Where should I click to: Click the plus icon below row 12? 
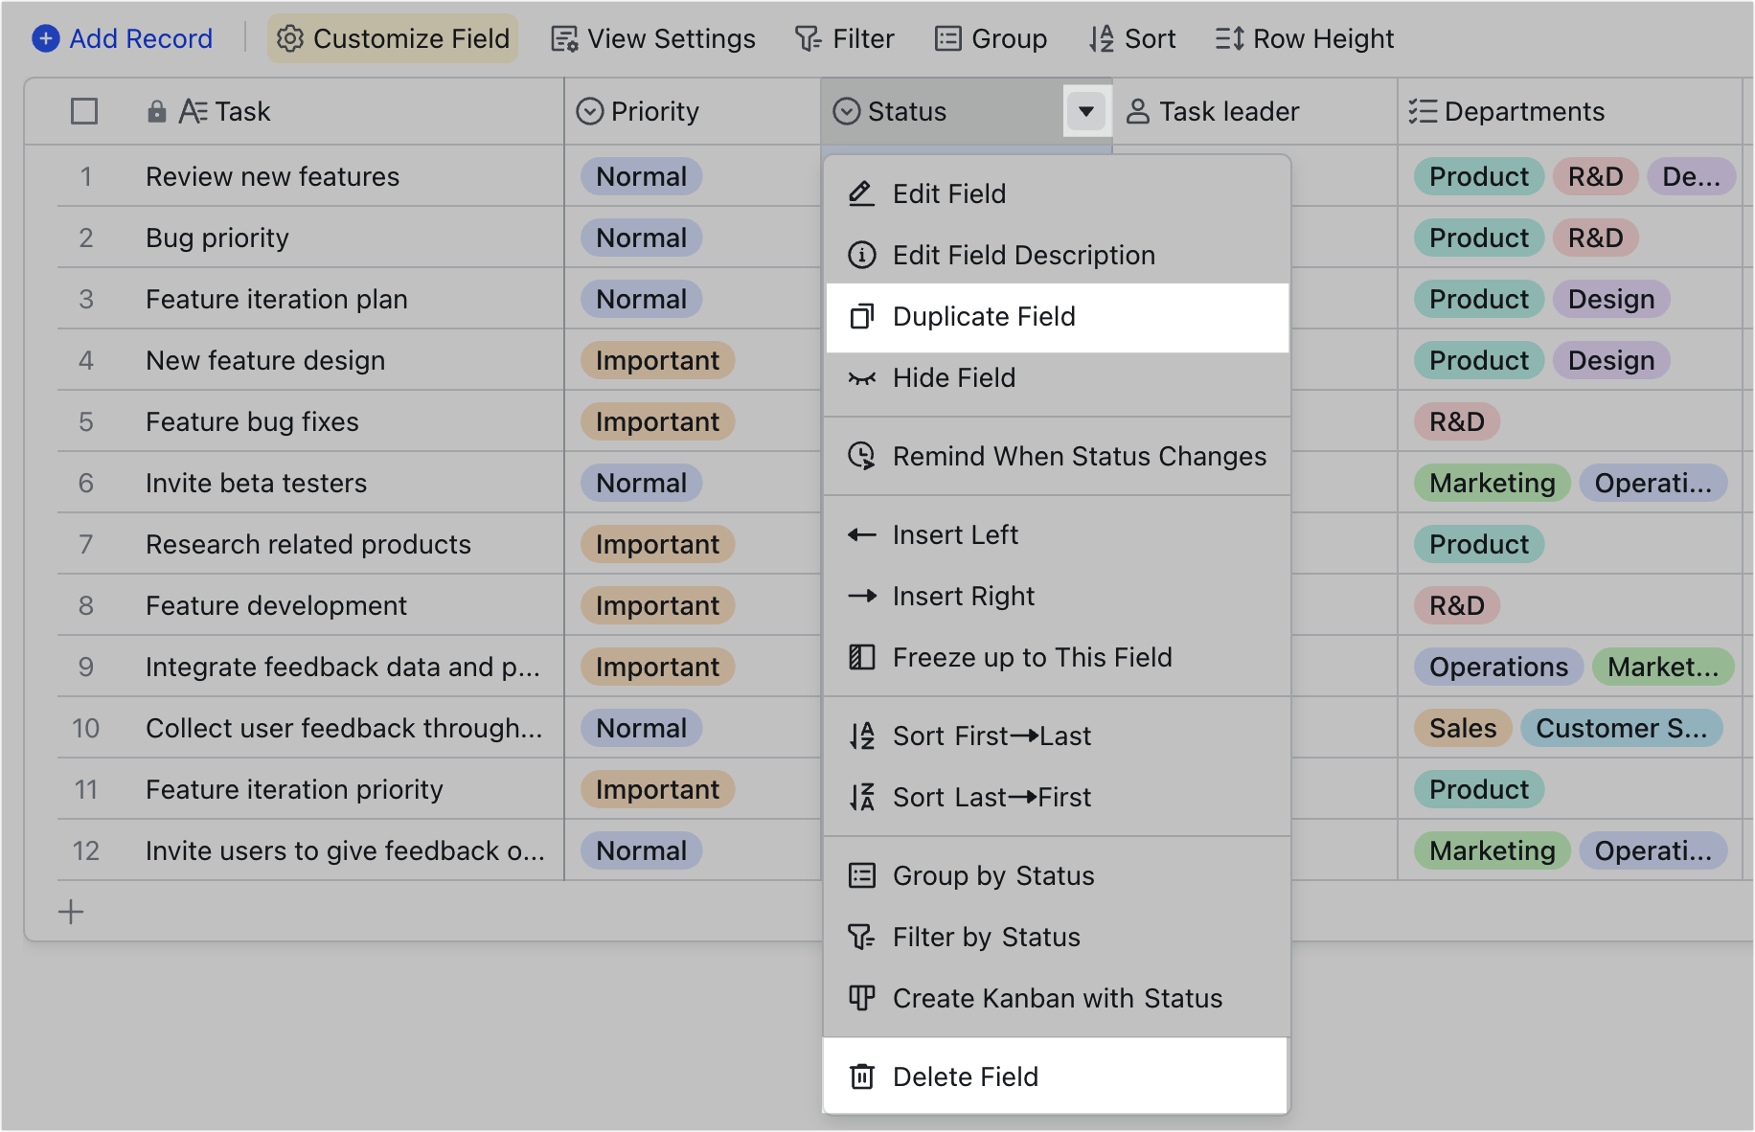tap(70, 912)
